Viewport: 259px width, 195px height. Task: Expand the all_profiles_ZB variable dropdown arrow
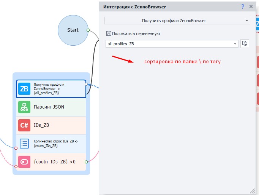(235, 44)
